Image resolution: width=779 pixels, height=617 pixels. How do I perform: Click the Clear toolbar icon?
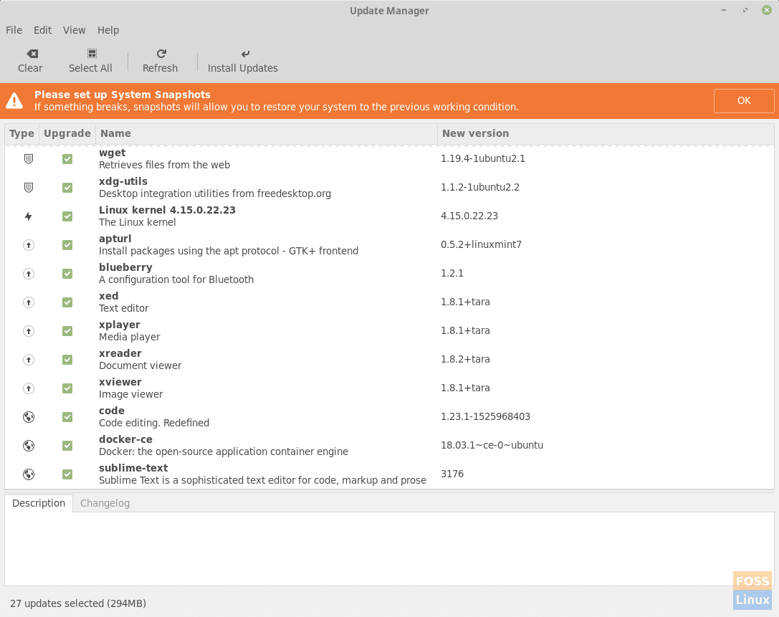click(x=32, y=54)
